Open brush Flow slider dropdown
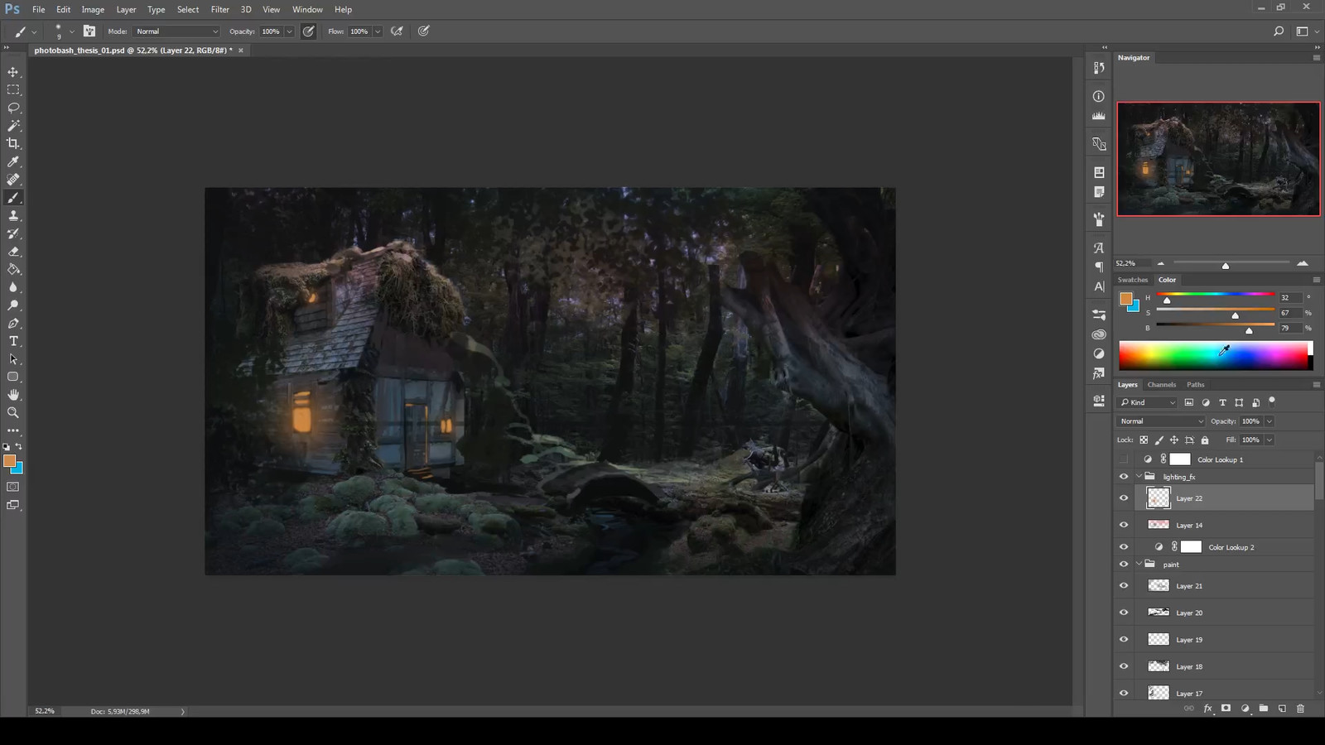This screenshot has height=745, width=1325. (x=378, y=31)
